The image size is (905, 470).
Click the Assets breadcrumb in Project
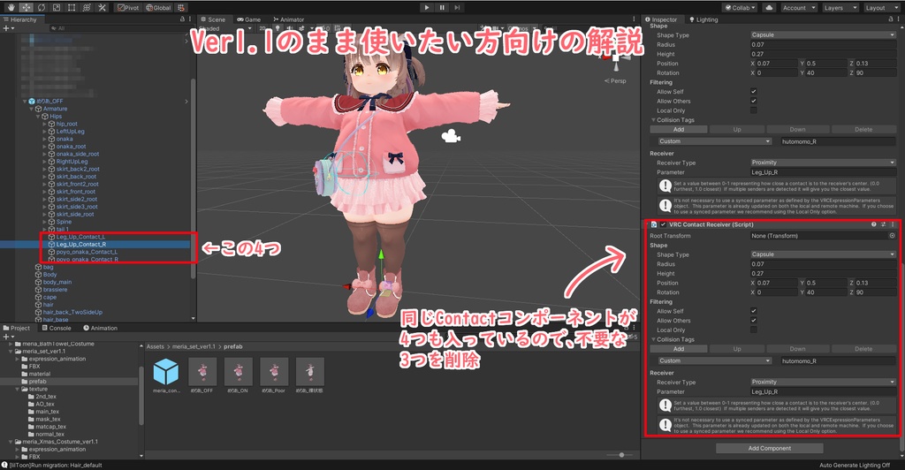156,346
